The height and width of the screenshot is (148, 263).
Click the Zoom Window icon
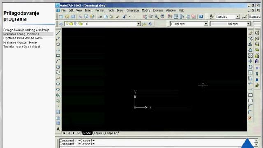coord(157,17)
